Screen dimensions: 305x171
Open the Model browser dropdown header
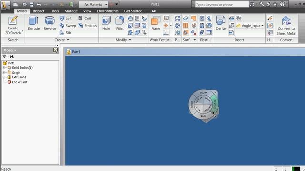coord(10,50)
